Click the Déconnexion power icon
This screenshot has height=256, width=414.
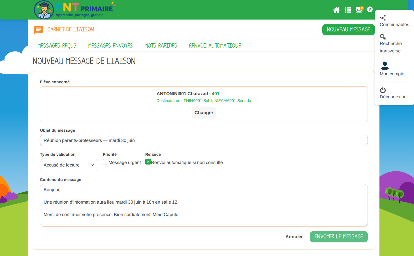tap(383, 90)
